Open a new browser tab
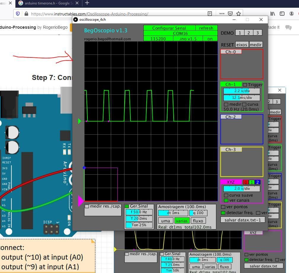 click(x=87, y=3)
